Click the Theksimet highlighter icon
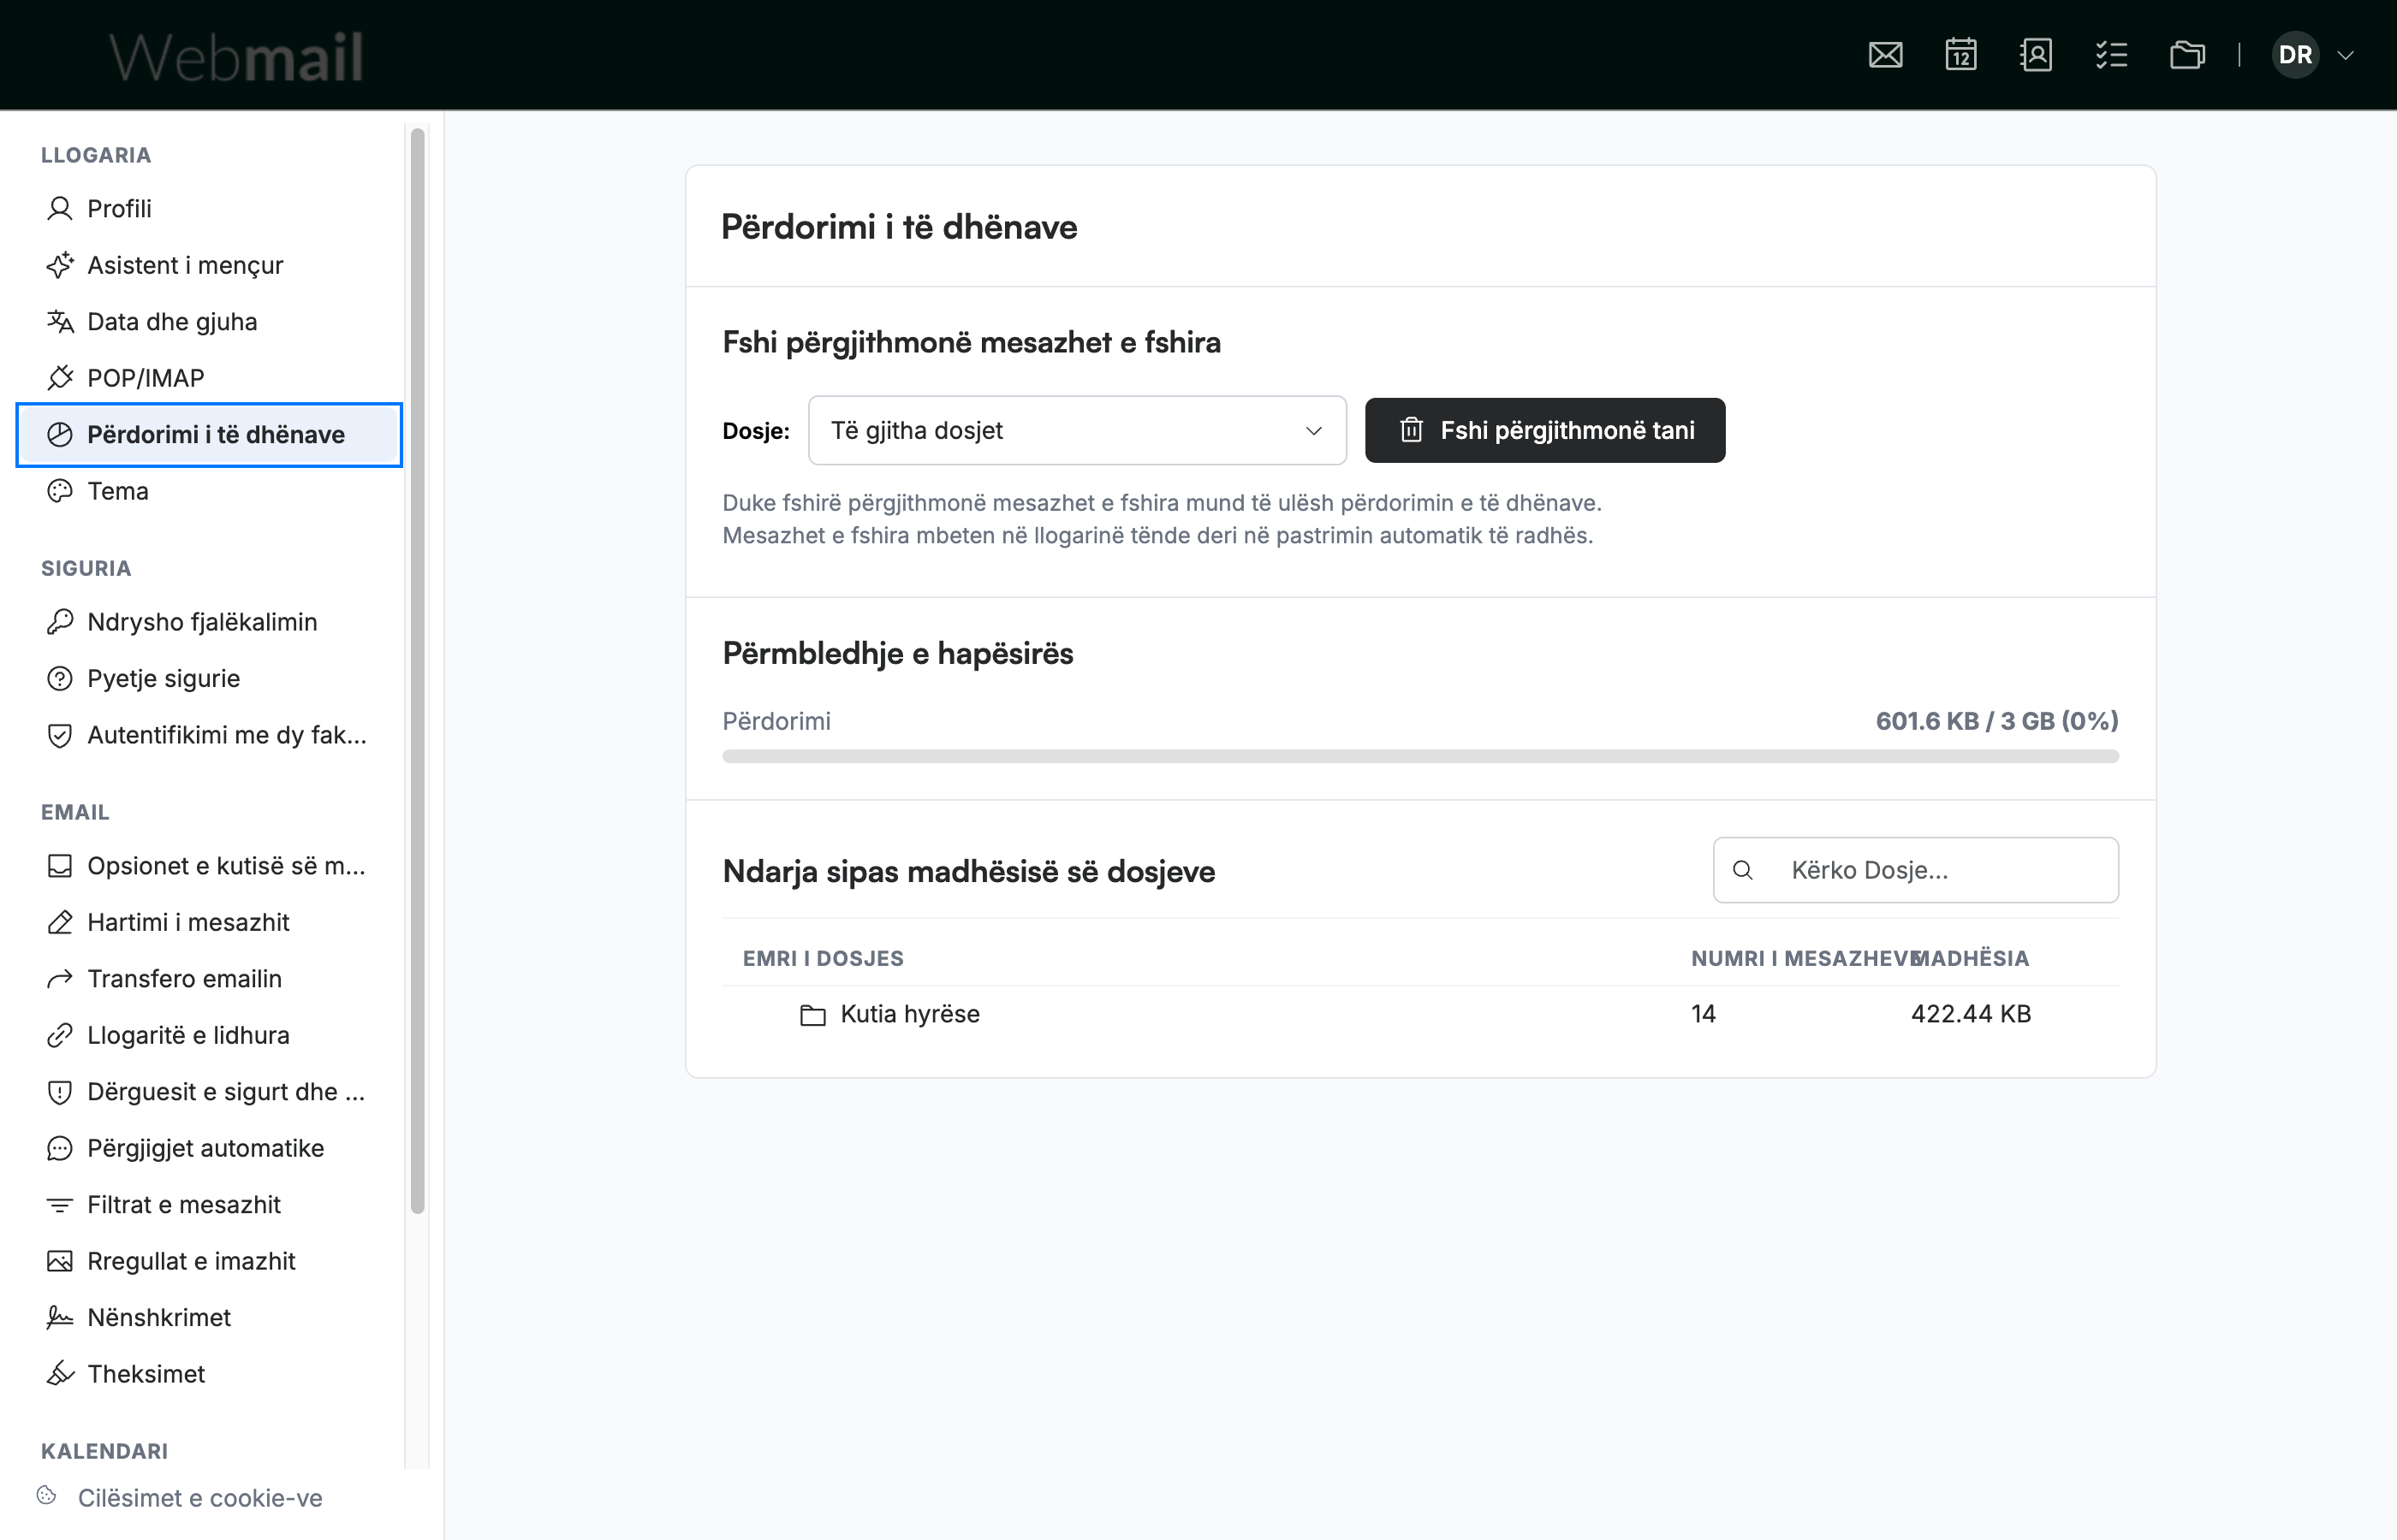The image size is (2397, 1540). tap(60, 1374)
